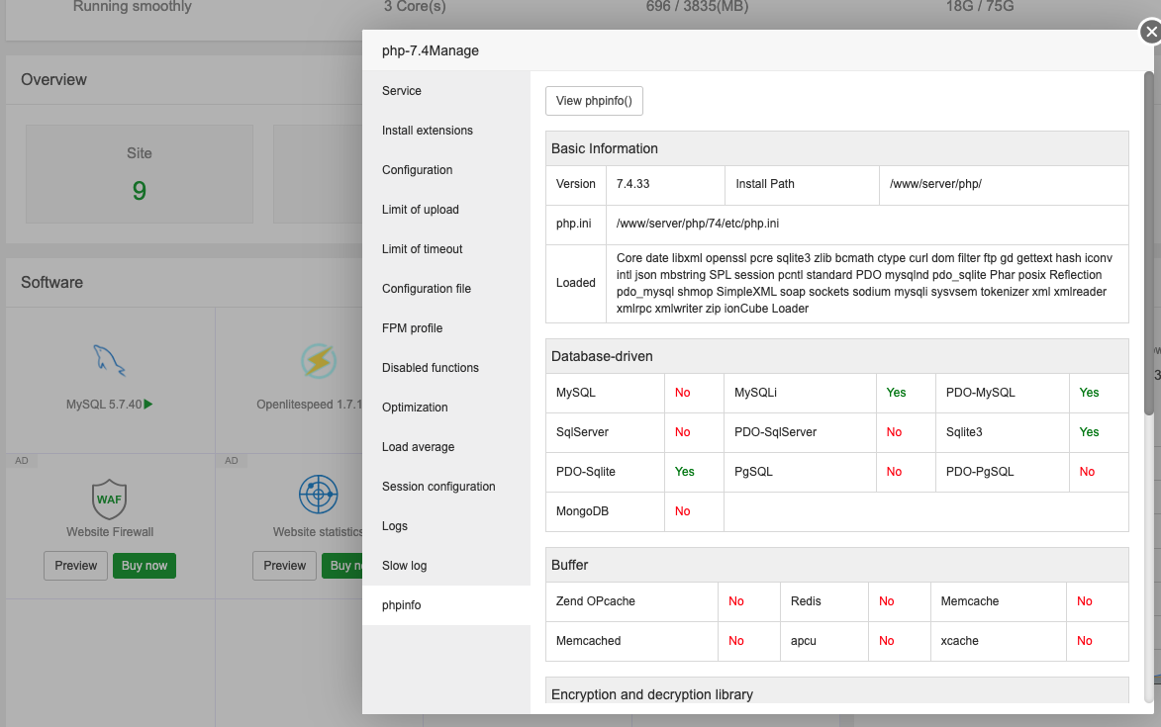This screenshot has height=727, width=1161.
Task: Click the View phpinfo() button
Action: (595, 101)
